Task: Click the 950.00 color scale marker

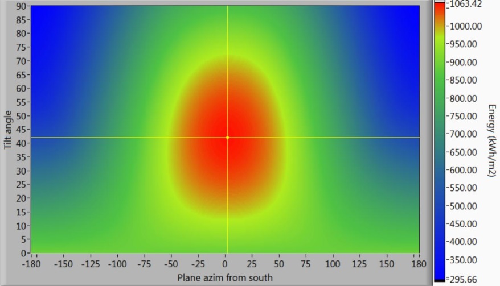Action: (x=464, y=44)
